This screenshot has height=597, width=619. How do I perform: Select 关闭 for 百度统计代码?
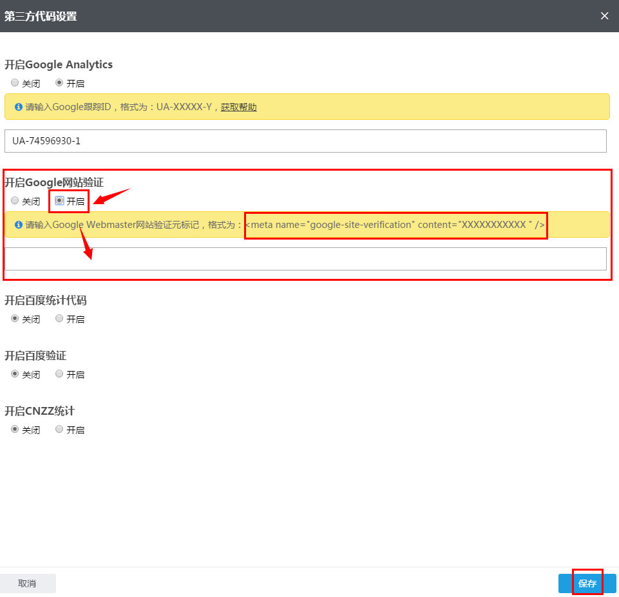15,319
